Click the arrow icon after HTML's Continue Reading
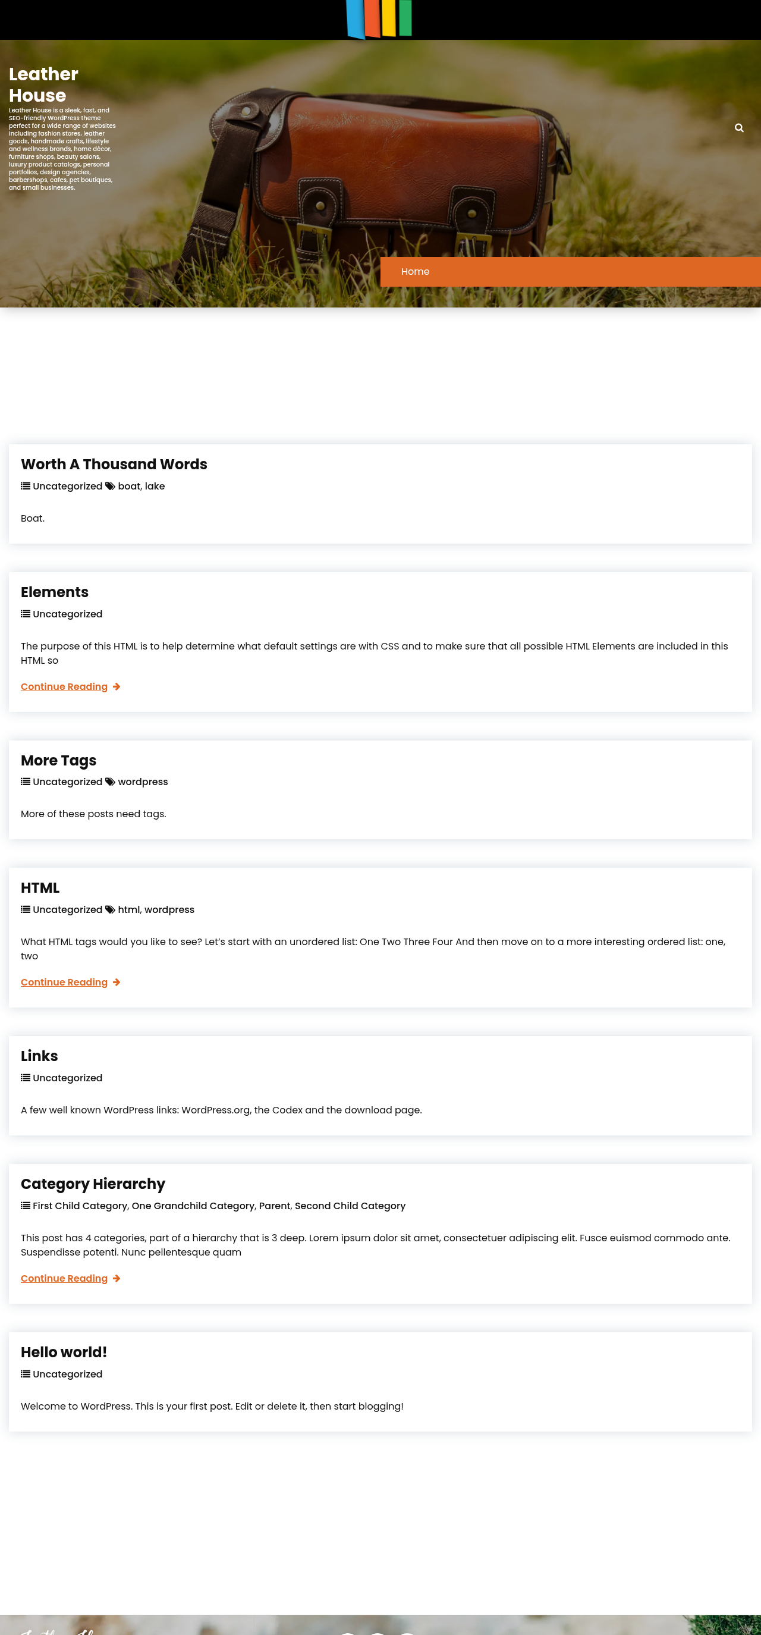761x1635 pixels. point(116,983)
